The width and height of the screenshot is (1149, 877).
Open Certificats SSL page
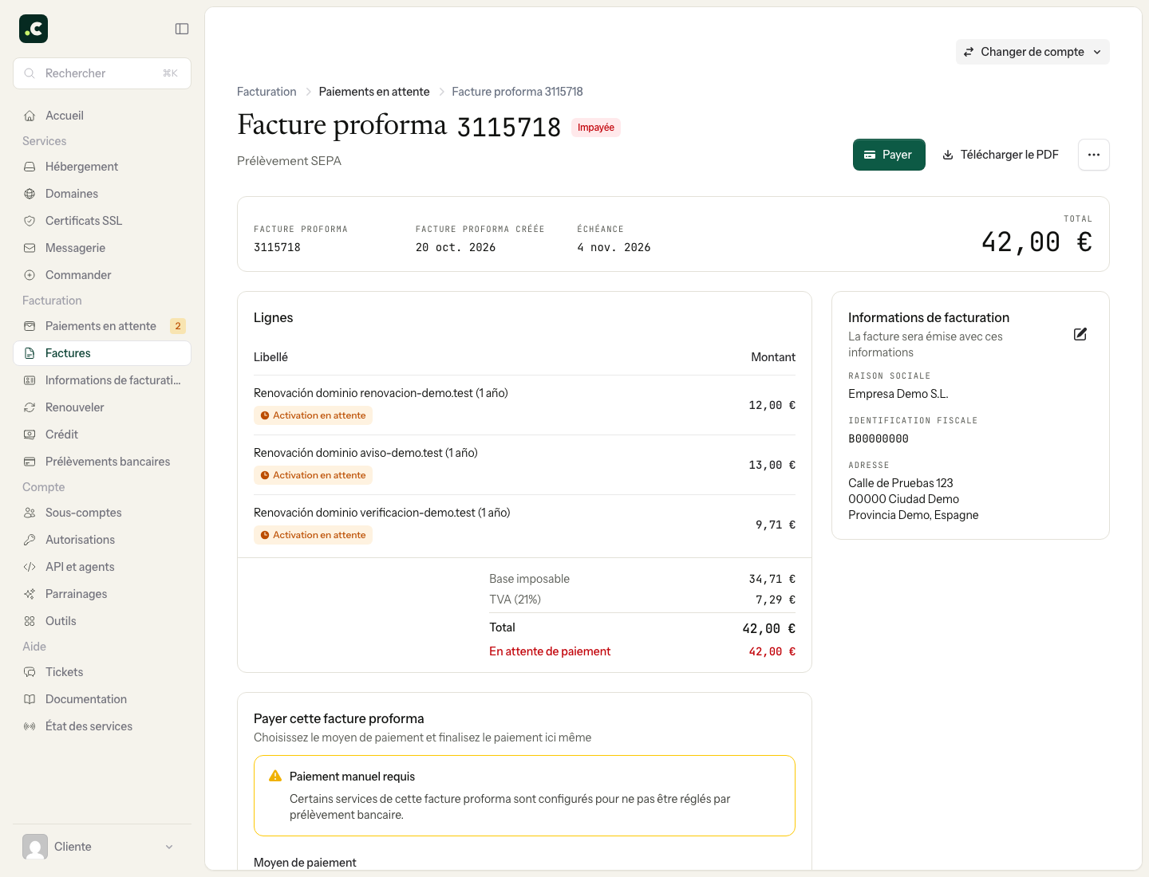click(x=102, y=221)
